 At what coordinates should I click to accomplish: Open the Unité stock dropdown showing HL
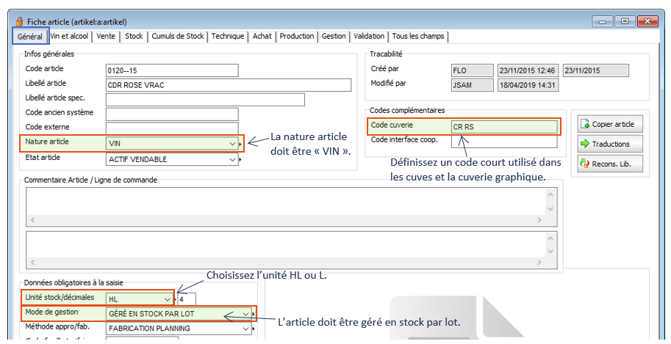167,299
